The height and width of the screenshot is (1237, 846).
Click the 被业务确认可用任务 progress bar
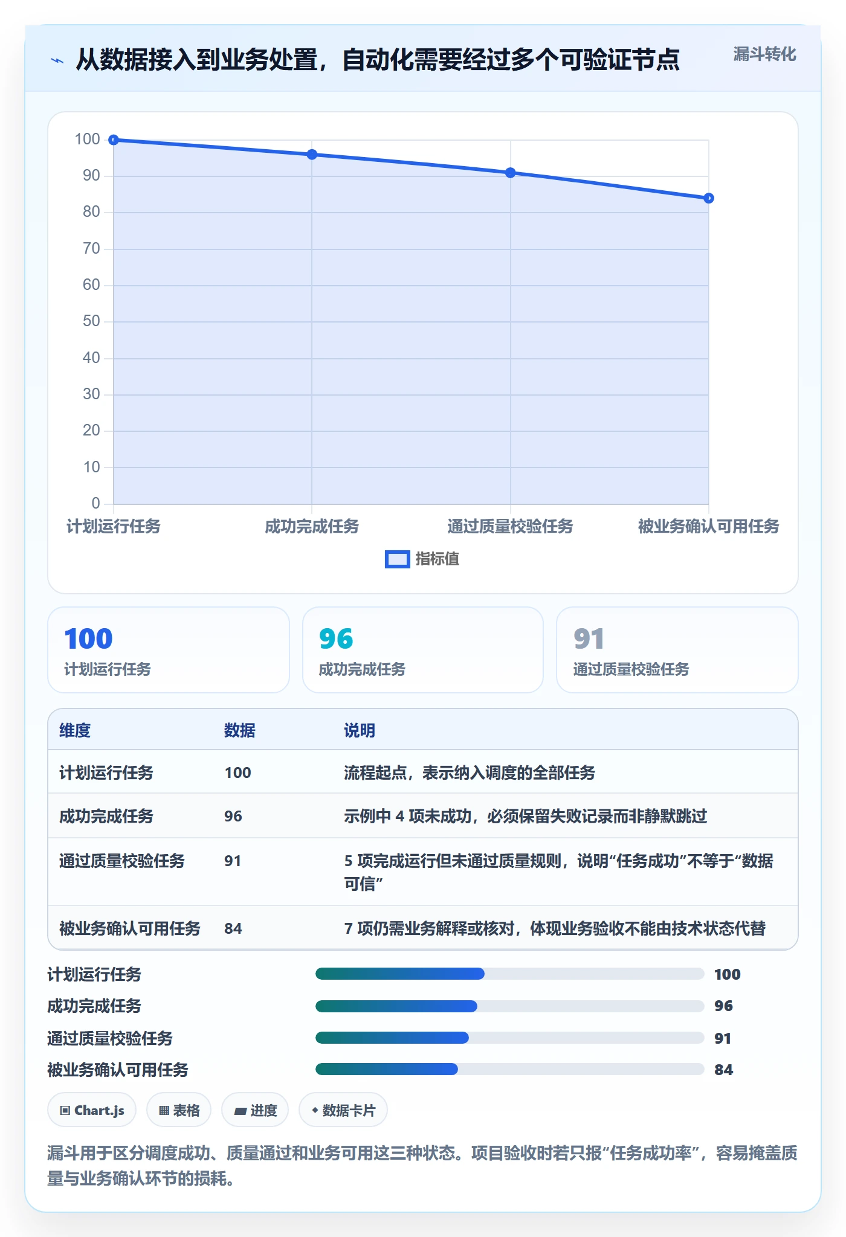510,1069
